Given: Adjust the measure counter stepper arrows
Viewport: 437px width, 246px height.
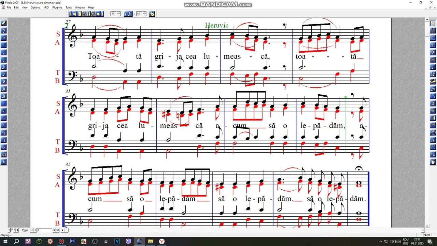Looking at the screenshot, I should point(119,14).
